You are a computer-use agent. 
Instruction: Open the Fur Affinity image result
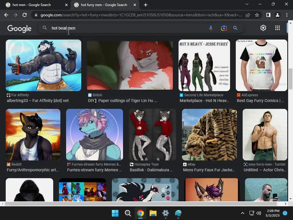tap(43, 65)
